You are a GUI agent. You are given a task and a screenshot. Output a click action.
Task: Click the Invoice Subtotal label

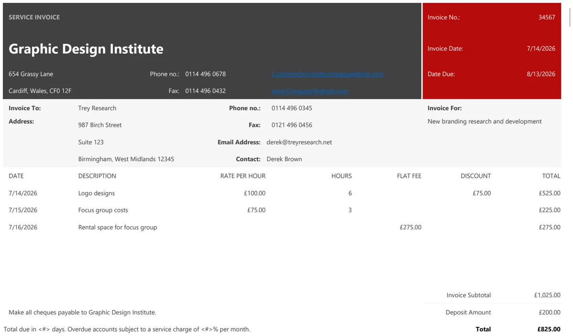(x=468, y=295)
